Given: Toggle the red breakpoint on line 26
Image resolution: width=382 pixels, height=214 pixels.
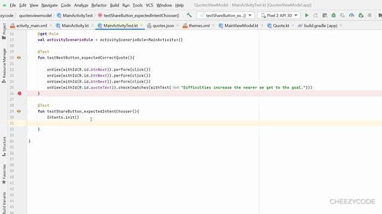Looking at the screenshot, I should pyautogui.click(x=20, y=93).
